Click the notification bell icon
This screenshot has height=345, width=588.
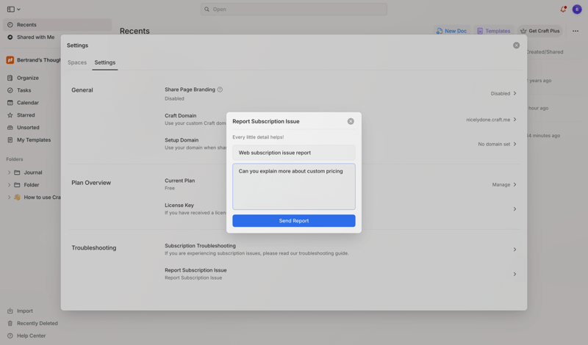(x=563, y=10)
